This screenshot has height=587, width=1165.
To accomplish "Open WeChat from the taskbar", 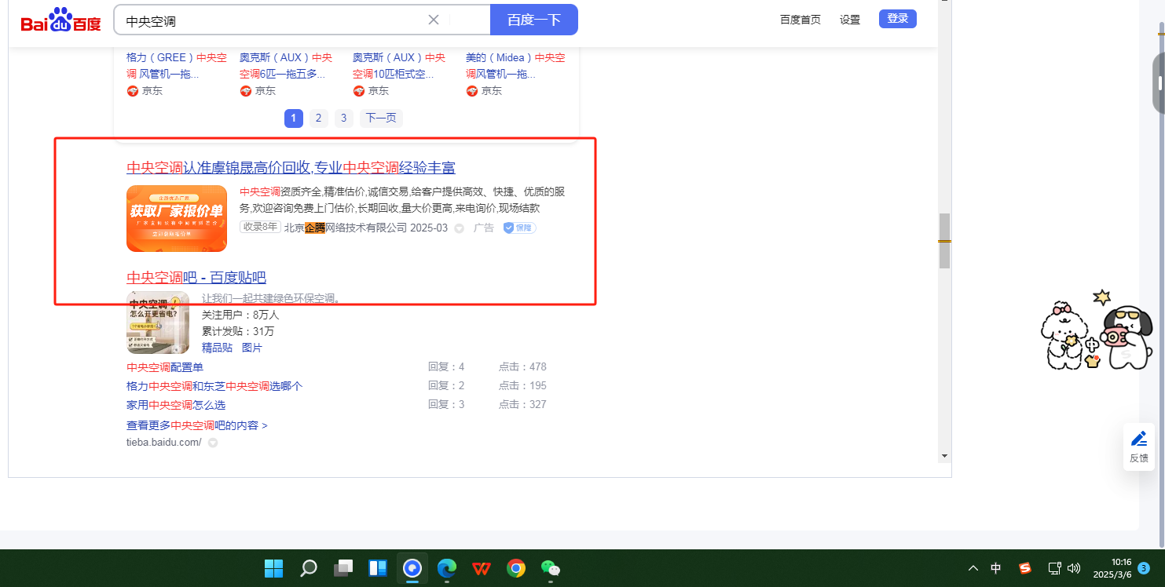I will [x=551, y=568].
